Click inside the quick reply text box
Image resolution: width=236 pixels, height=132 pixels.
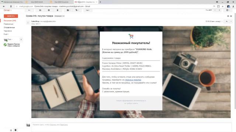tap(131, 127)
